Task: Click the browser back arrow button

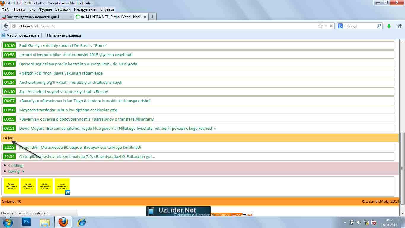Action: tap(6, 26)
